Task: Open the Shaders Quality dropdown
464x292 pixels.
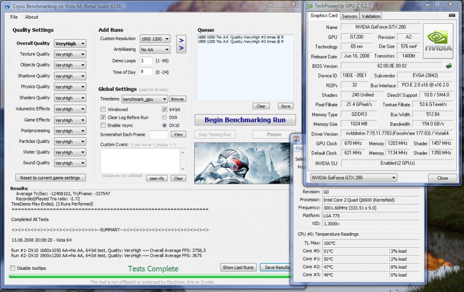Action: [x=70, y=98]
